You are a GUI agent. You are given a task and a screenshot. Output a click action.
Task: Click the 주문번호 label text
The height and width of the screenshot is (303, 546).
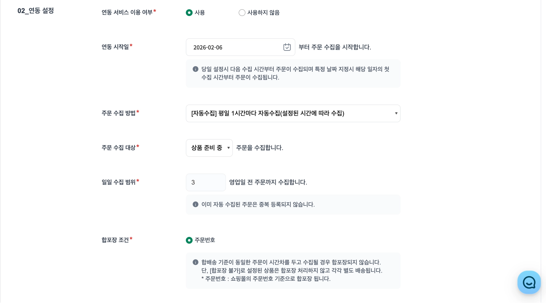pyautogui.click(x=205, y=240)
